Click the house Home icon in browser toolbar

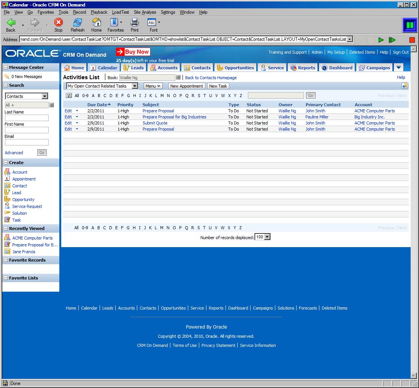point(97,22)
